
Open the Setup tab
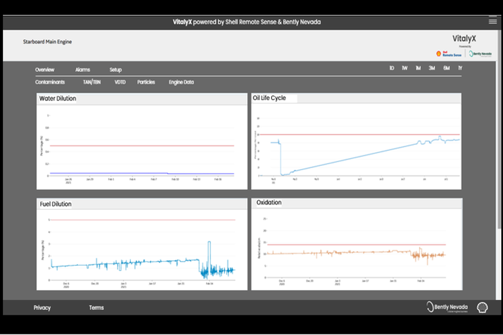tap(115, 70)
